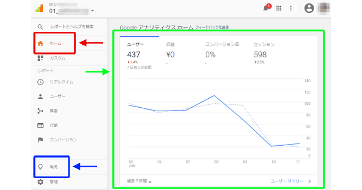Viewport: 362px width, 190px height.
Task: Click the user account avatar icon
Action: [x=309, y=8]
